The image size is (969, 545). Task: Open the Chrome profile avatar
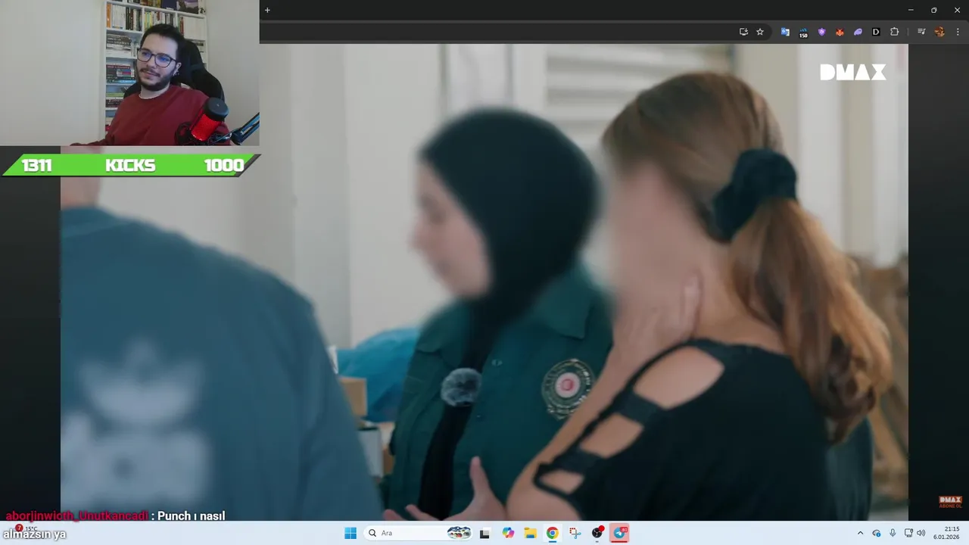939,32
